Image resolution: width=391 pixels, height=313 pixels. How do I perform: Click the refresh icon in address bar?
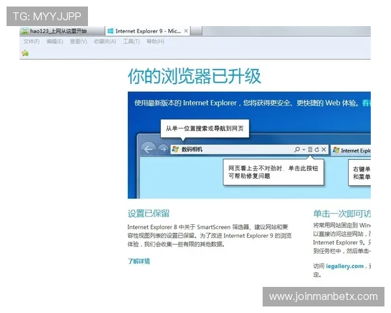pos(317,149)
